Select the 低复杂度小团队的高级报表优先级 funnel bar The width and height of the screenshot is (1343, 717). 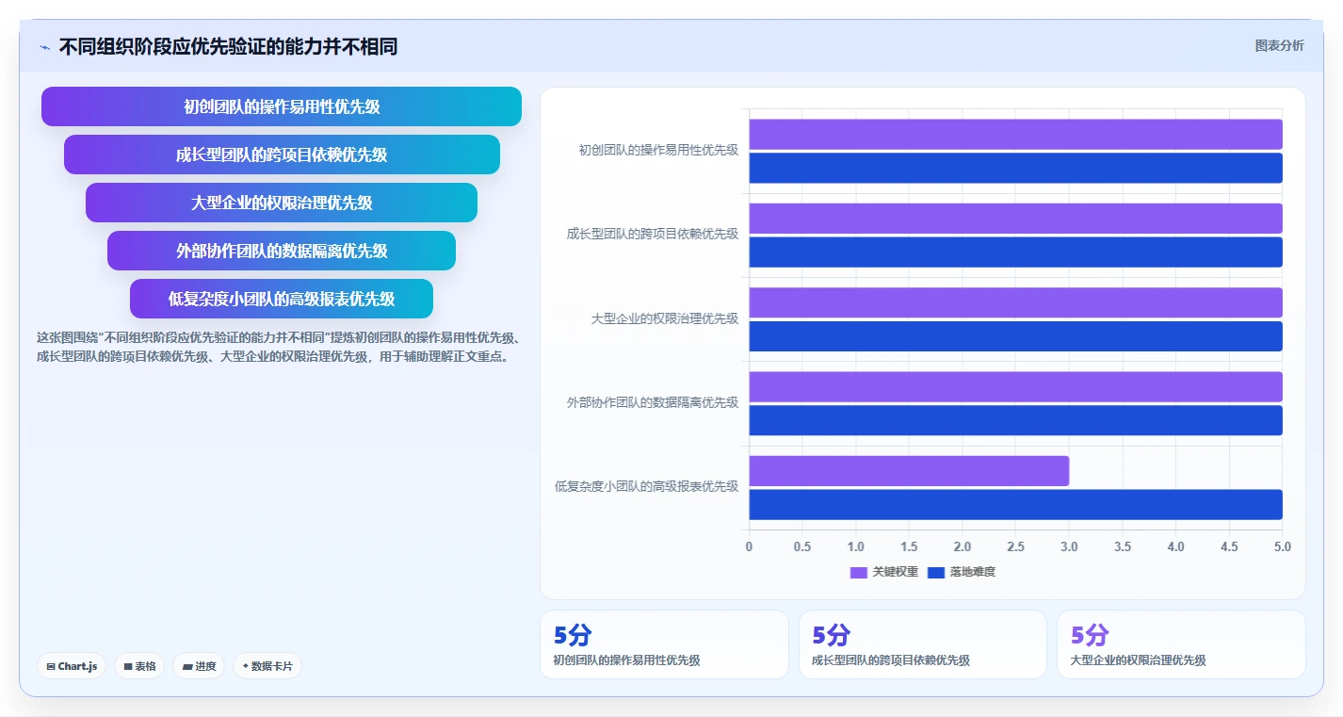282,299
